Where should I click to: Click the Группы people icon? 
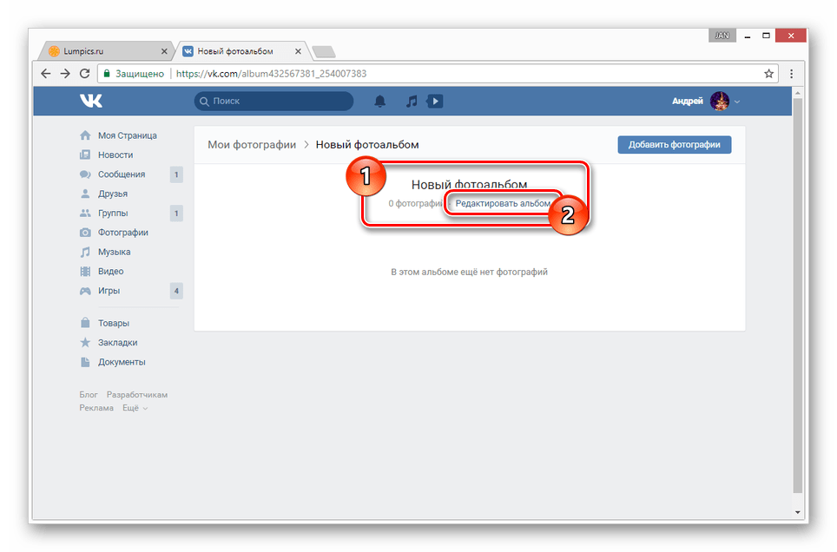click(85, 213)
